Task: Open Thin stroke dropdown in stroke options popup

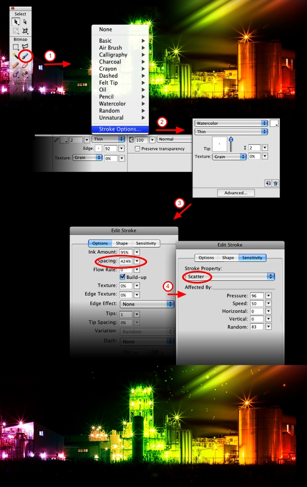Action: pos(231,132)
